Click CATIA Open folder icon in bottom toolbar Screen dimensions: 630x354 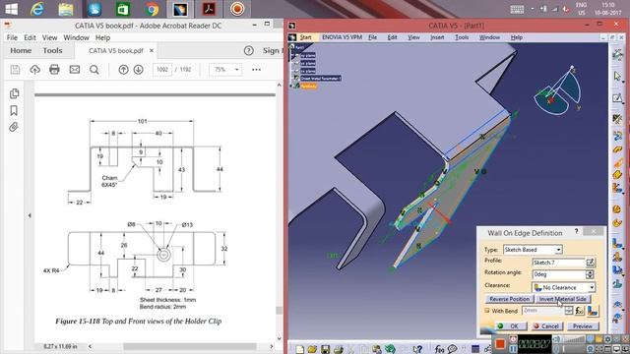click(x=312, y=349)
